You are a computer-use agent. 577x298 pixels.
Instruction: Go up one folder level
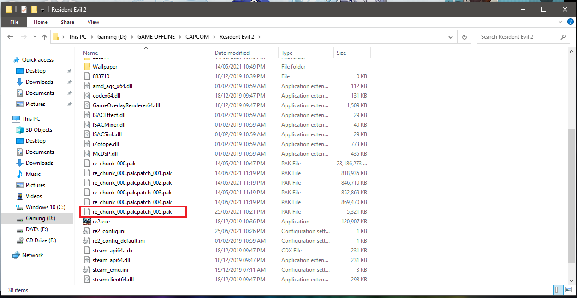pos(44,37)
